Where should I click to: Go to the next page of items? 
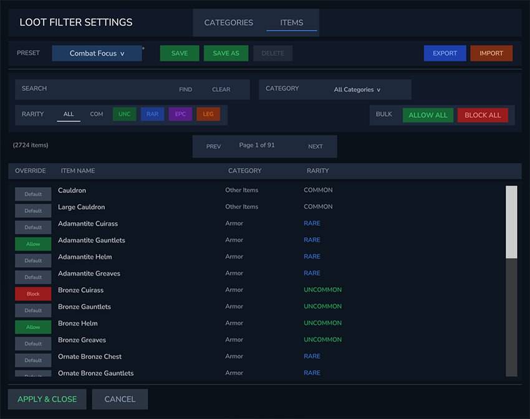coord(316,147)
